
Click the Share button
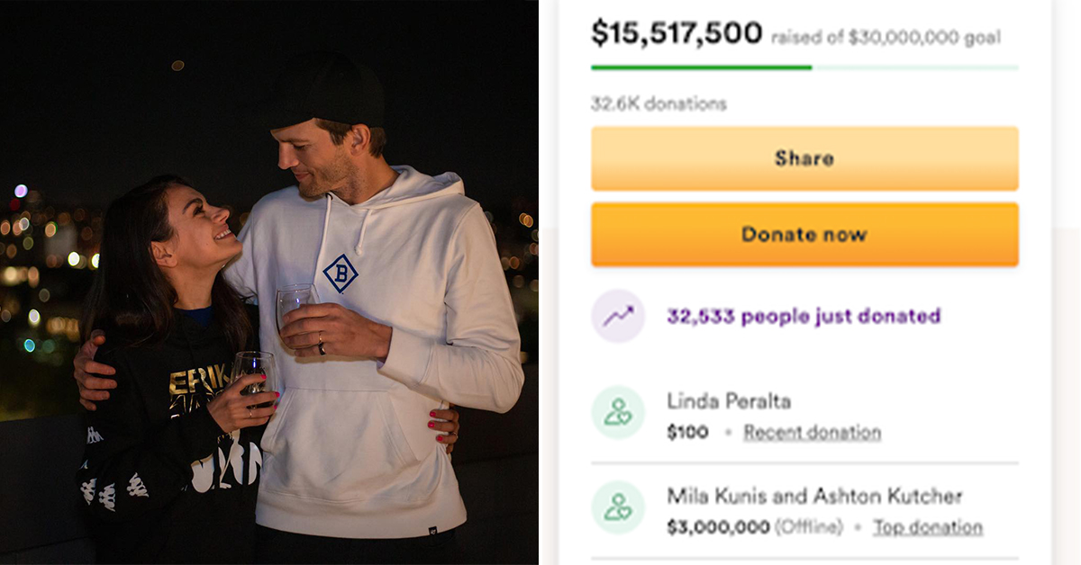coord(804,158)
